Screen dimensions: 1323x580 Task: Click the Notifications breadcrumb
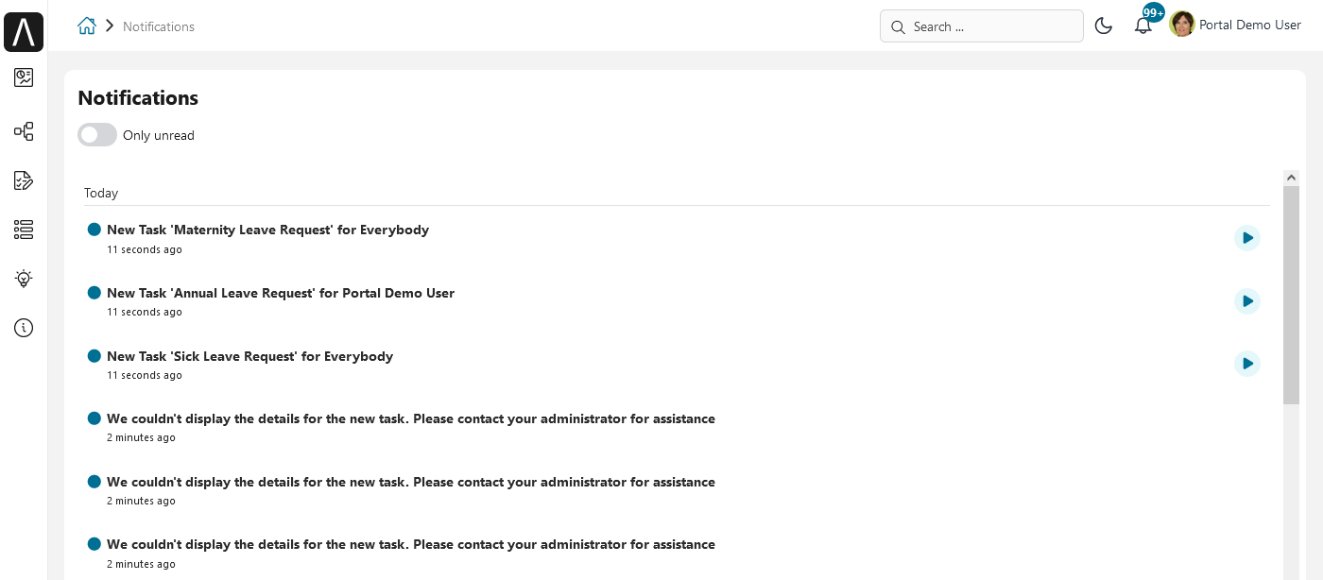coord(159,26)
